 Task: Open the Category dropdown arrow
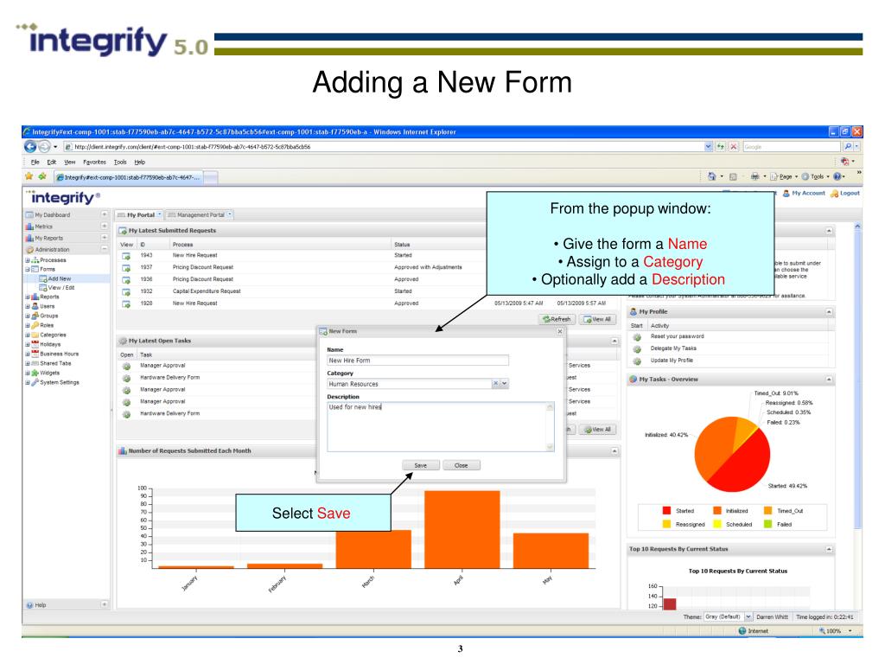(505, 383)
